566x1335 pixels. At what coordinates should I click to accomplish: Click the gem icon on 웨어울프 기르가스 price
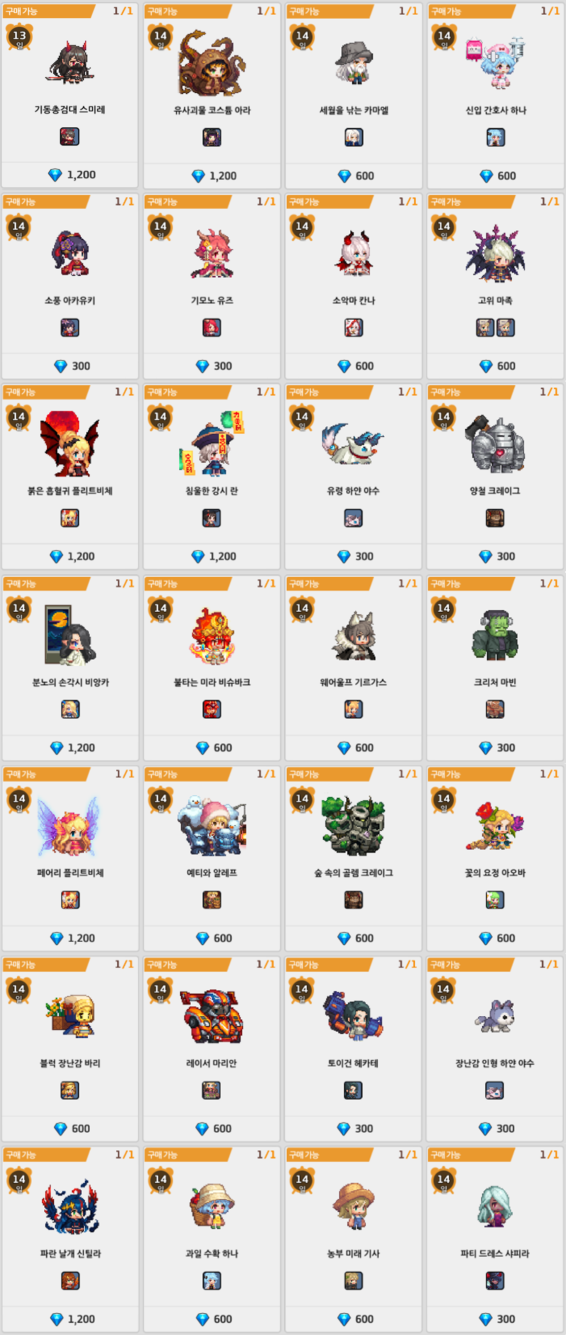click(344, 748)
